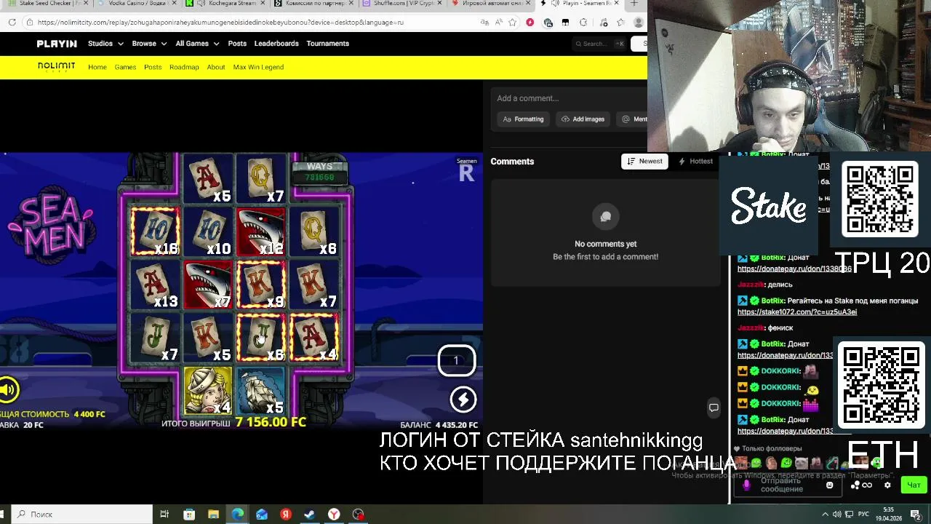Switch to the Kochegara Stream tab
Viewport: 931px width, 524px height.
224,4
